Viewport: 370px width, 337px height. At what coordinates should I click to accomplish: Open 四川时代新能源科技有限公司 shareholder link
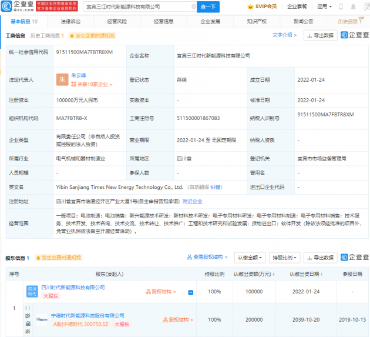(73, 288)
